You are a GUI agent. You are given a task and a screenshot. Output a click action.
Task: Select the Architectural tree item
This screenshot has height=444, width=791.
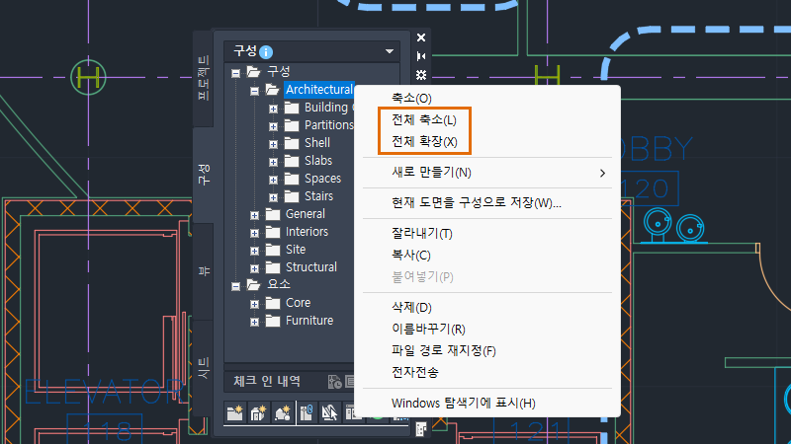[318, 90]
